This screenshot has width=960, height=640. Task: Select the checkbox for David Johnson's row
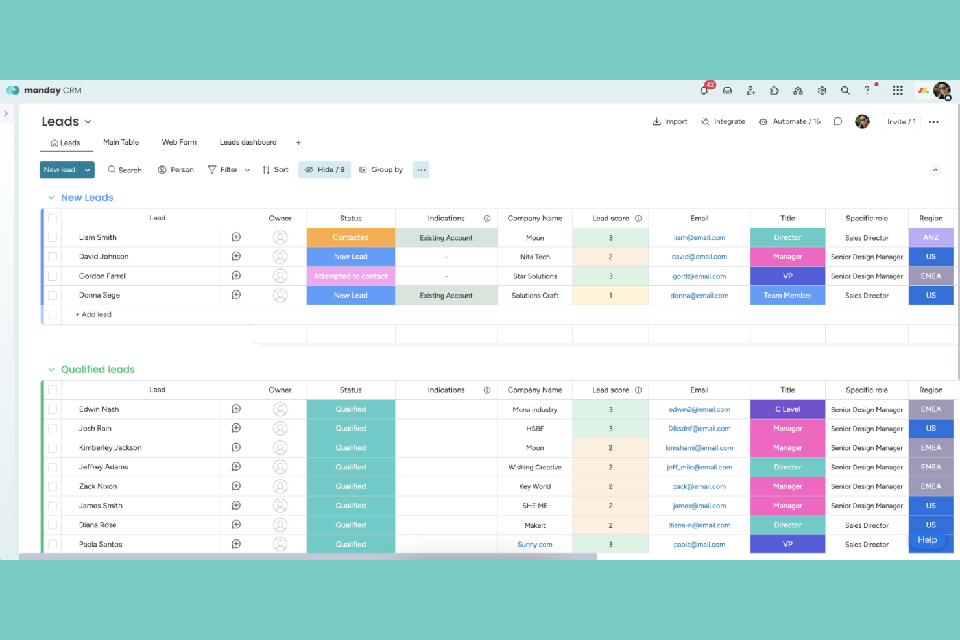point(52,256)
